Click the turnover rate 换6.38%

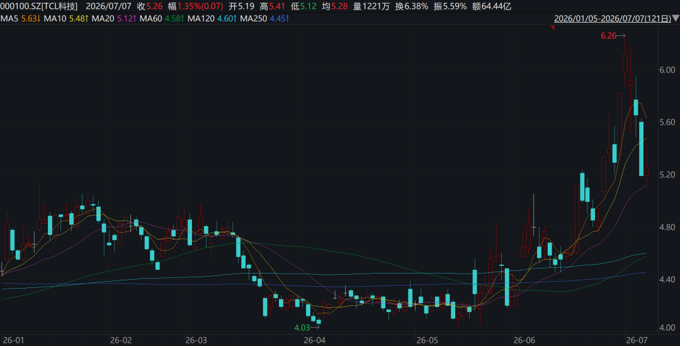pos(412,6)
